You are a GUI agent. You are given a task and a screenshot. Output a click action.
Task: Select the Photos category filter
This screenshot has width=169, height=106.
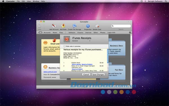[x=103, y=33]
